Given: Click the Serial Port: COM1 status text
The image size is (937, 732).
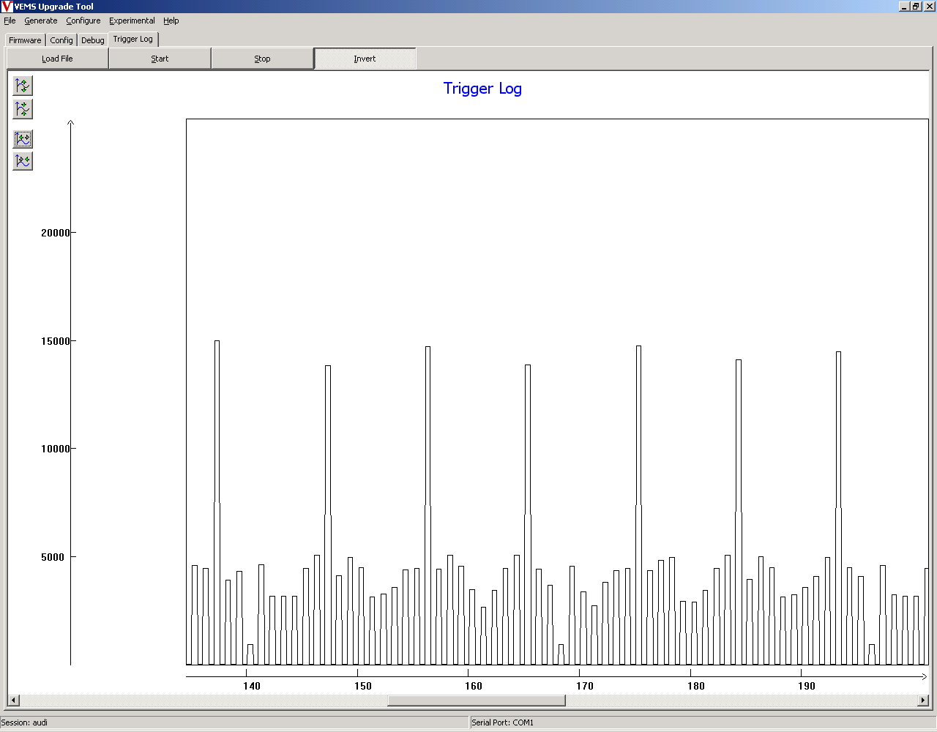Looking at the screenshot, I should (502, 722).
